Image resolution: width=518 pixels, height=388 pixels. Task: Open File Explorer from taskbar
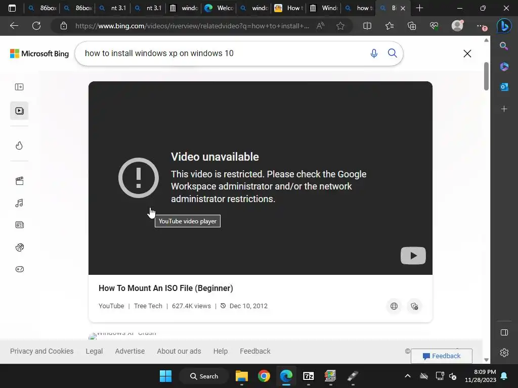click(241, 376)
